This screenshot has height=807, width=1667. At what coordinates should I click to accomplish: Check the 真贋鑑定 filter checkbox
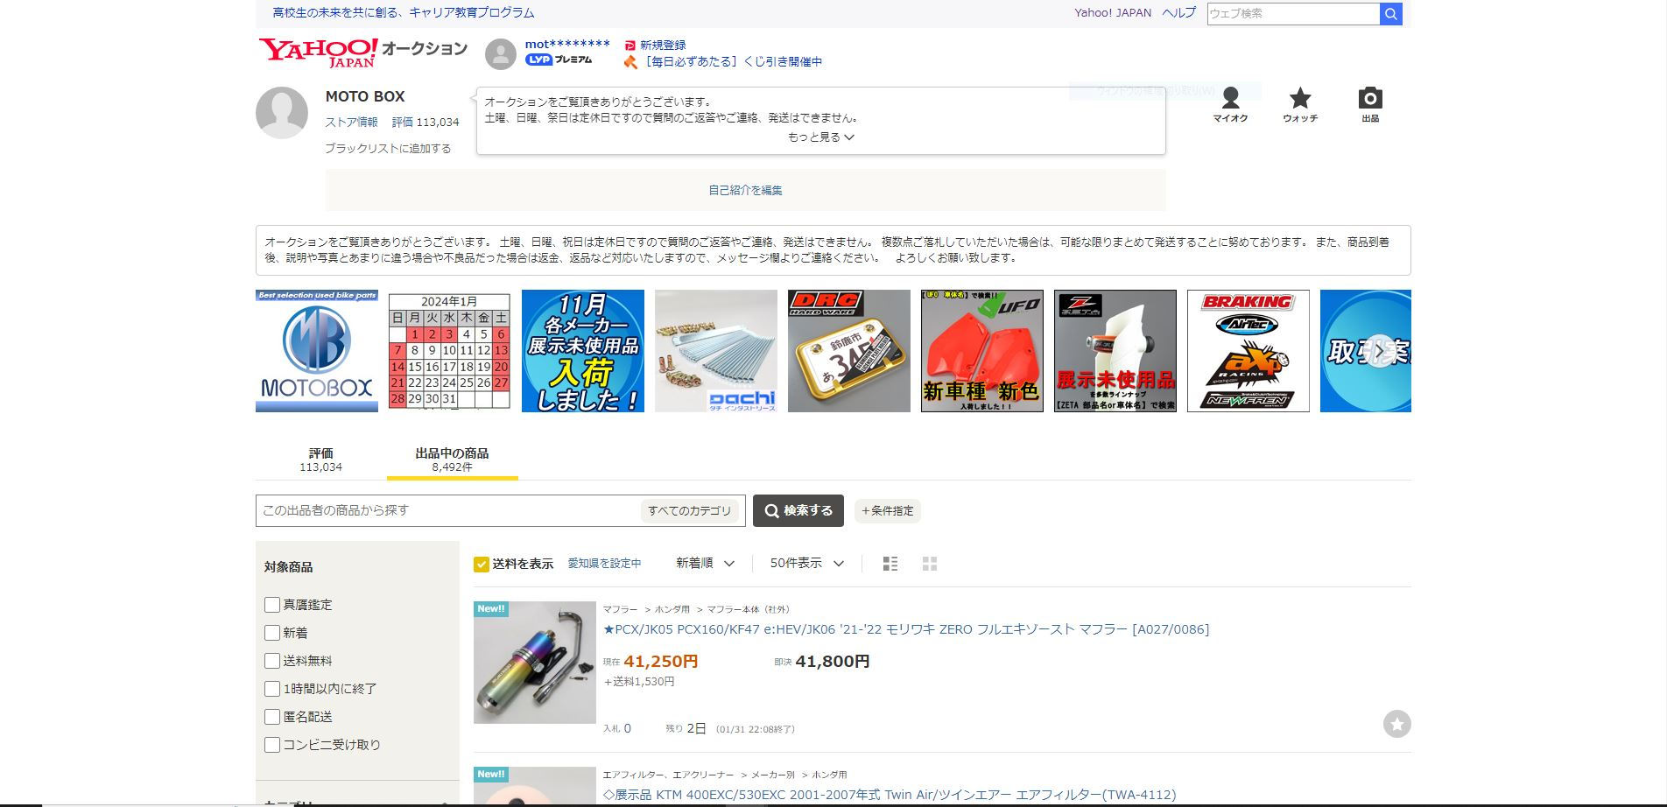click(272, 605)
